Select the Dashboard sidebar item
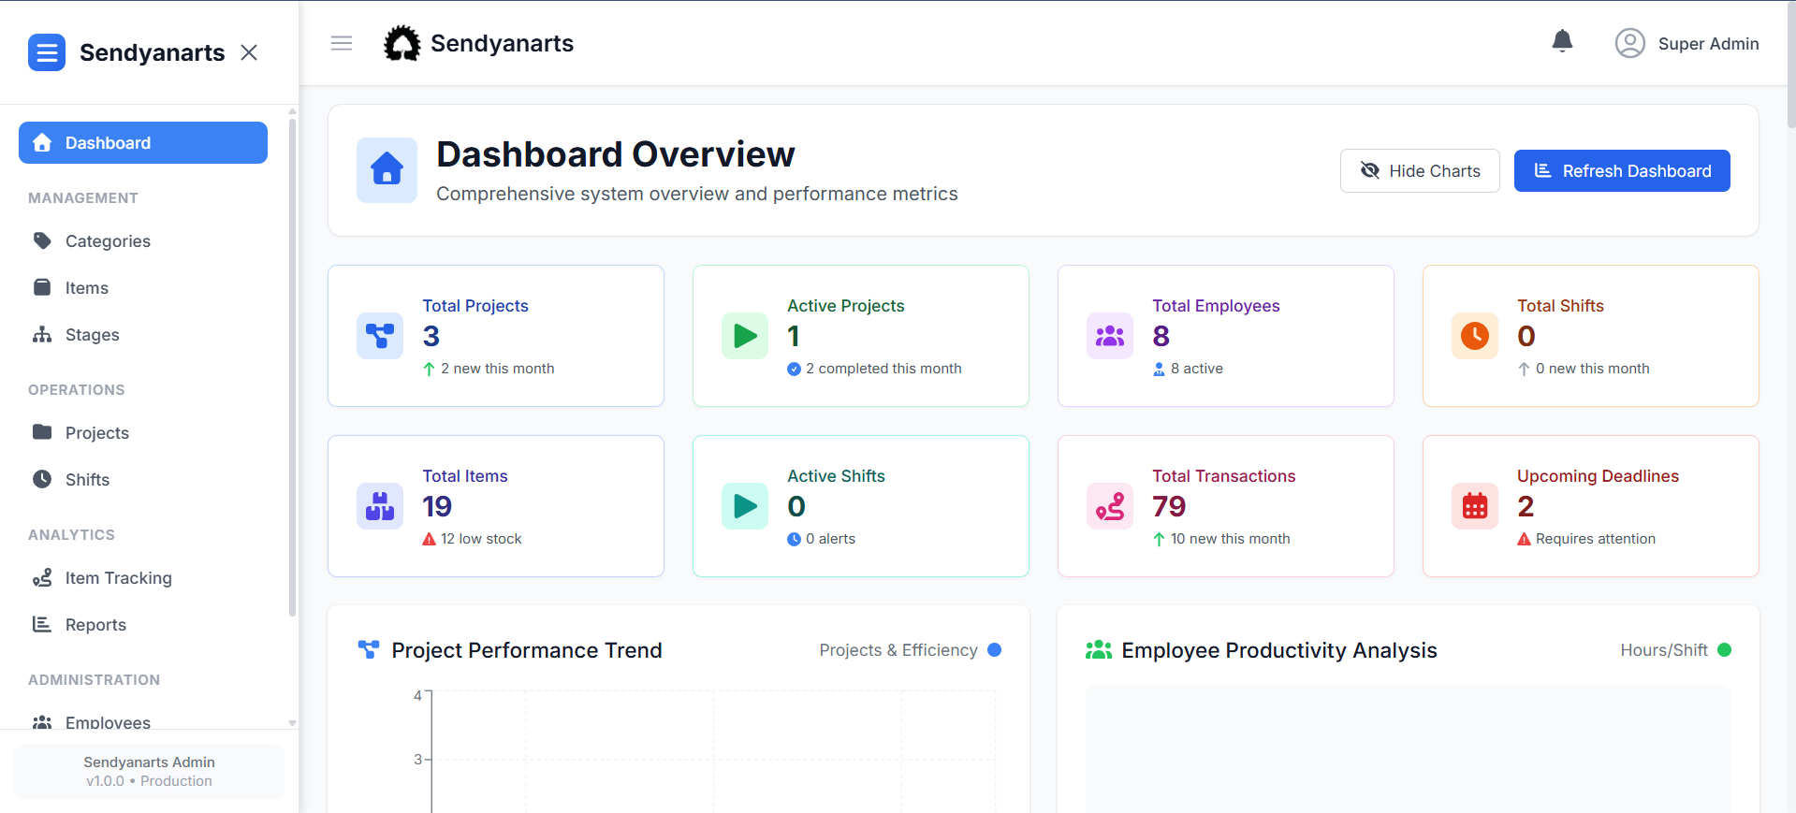1796x813 pixels. pyautogui.click(x=143, y=142)
